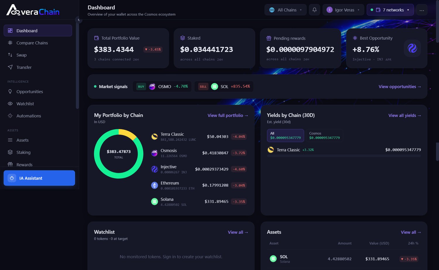439x270 pixels.
Task: Click the IA Assistant robot icon
Action: [x=12, y=178]
